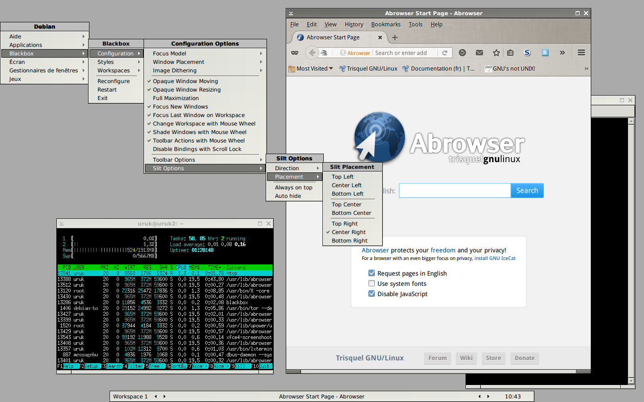The height and width of the screenshot is (402, 644).
Task: Follow the install GNU IceCat link
Action: (x=495, y=258)
